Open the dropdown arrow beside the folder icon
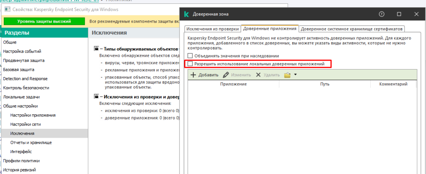 pos(295,75)
